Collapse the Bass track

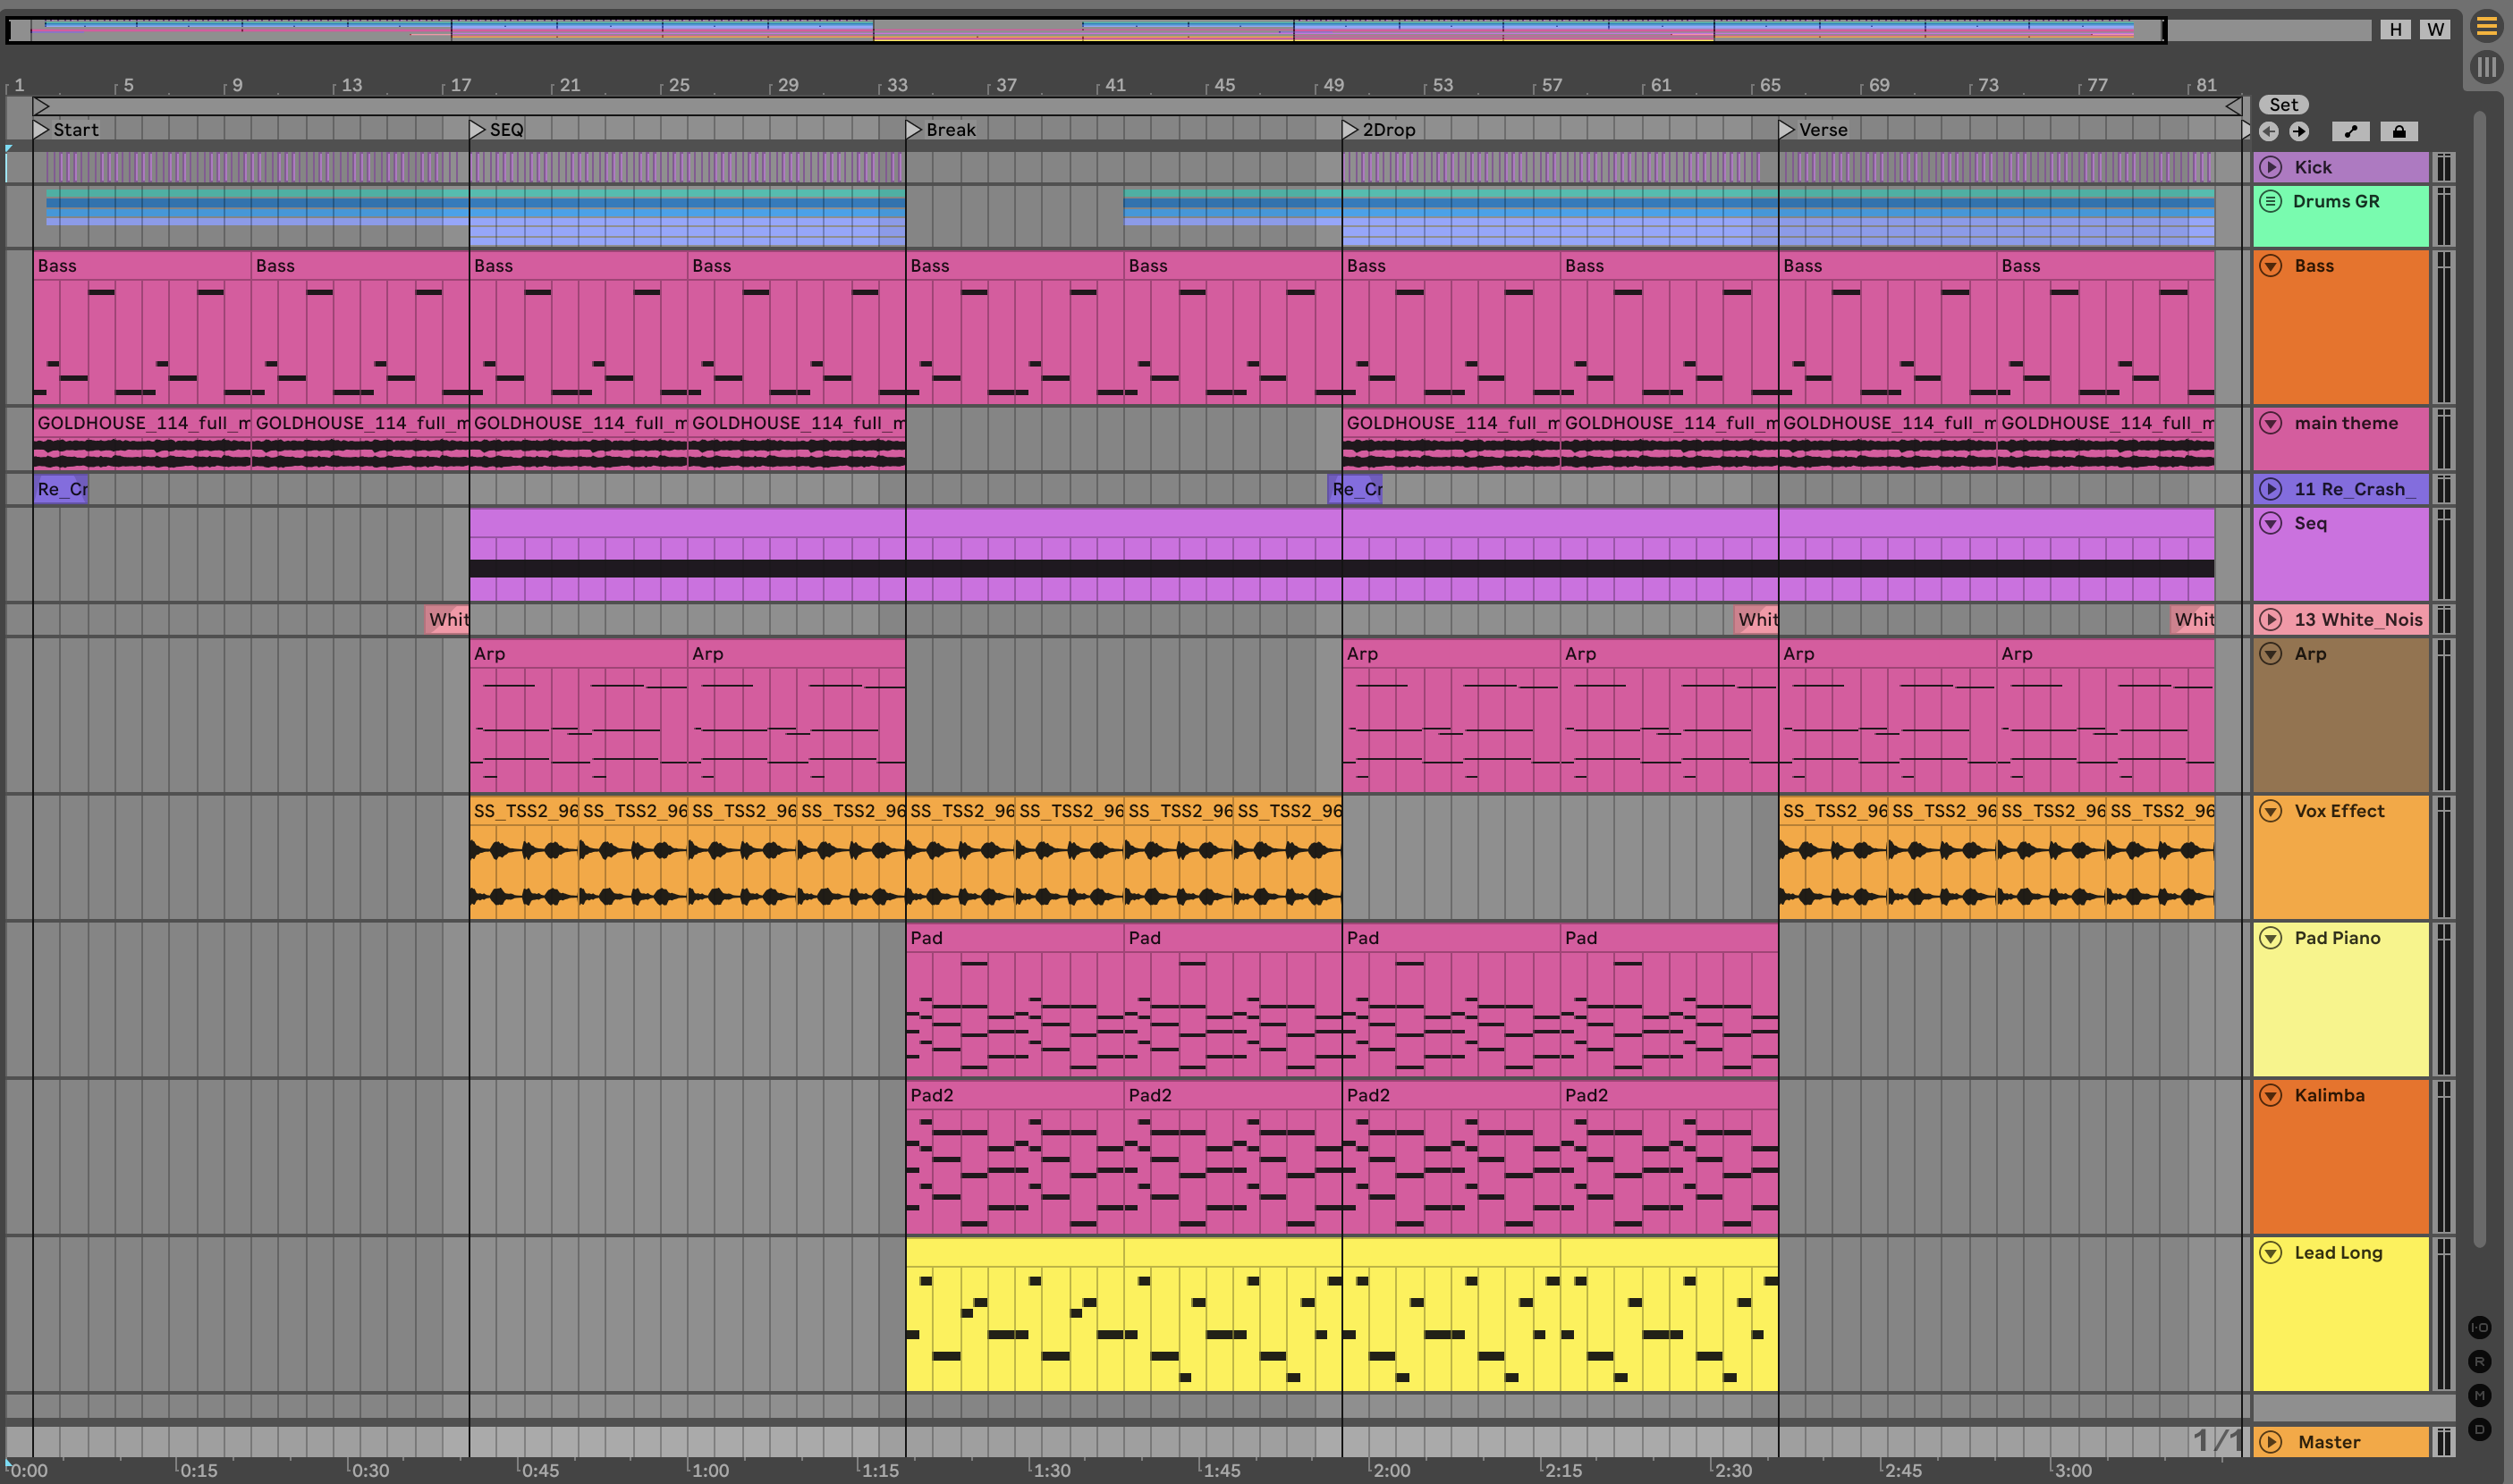(x=2271, y=266)
